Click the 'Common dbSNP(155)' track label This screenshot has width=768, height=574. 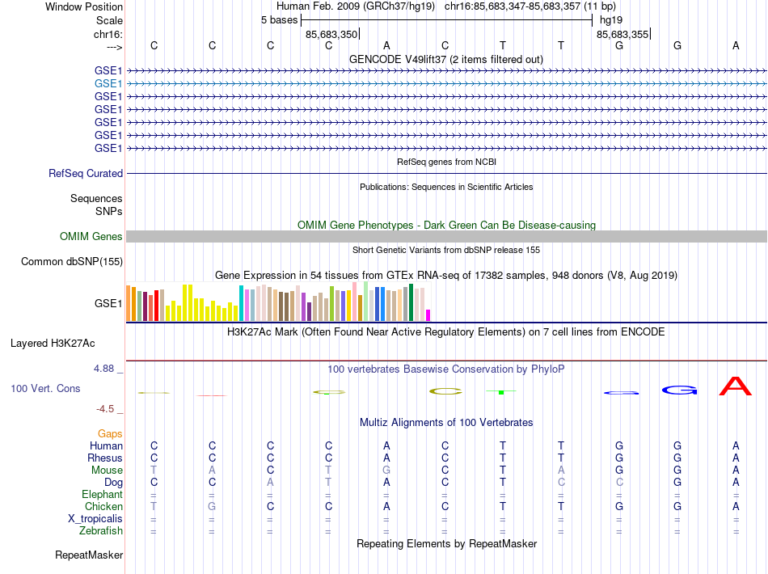click(71, 261)
